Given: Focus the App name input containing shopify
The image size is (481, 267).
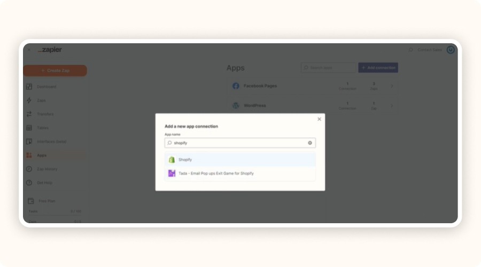Looking at the screenshot, I should 240,143.
